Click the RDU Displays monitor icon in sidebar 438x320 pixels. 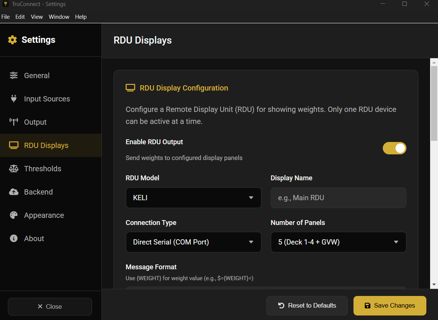click(x=14, y=145)
